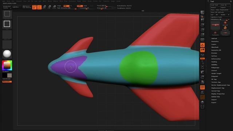
Task: Click the SwitchColor button
Action: click(x=7, y=79)
